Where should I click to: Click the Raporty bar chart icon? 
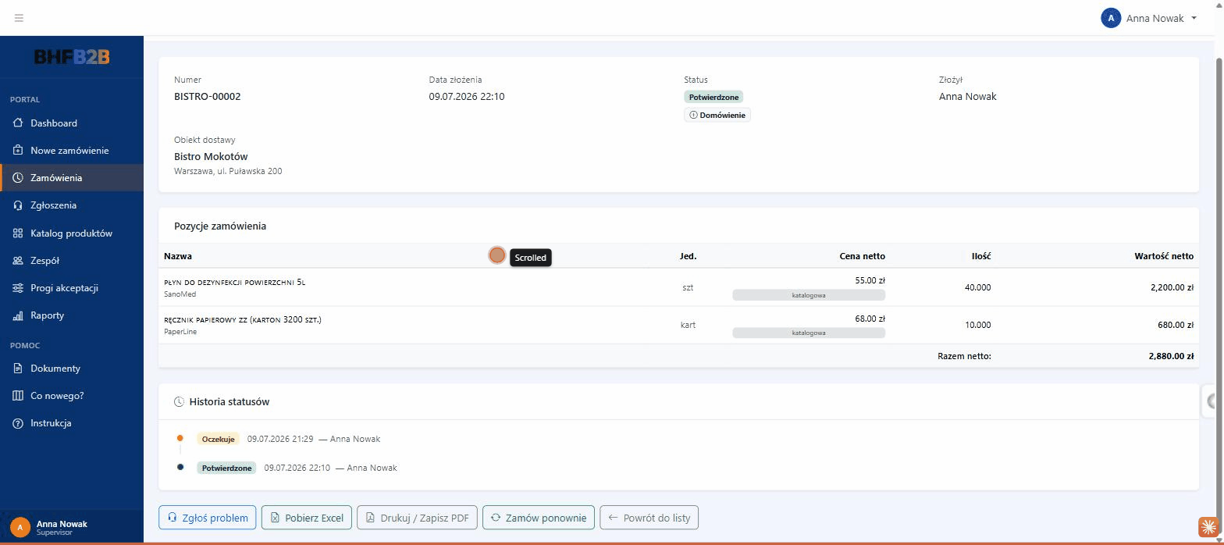coord(18,315)
